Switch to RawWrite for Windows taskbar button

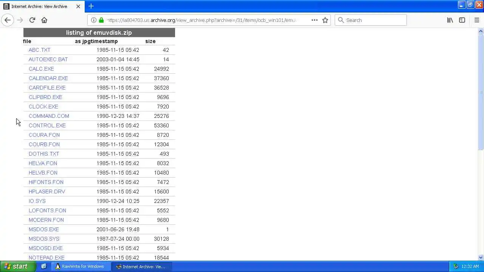pyautogui.click(x=80, y=266)
